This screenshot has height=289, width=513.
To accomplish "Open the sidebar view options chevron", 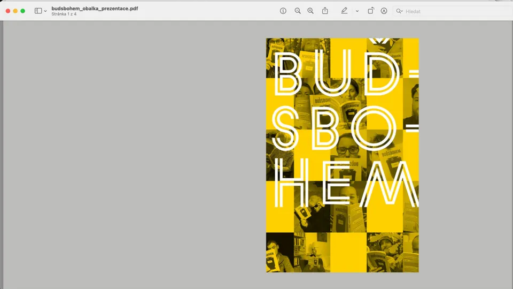I will coord(45,11).
